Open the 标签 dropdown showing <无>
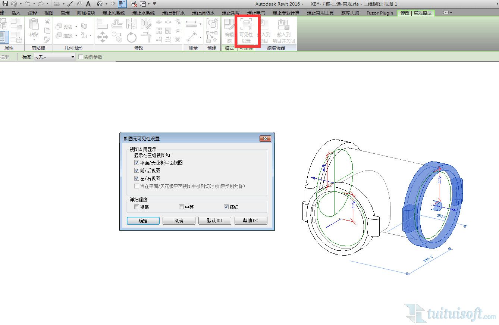499x325 pixels. click(x=55, y=57)
